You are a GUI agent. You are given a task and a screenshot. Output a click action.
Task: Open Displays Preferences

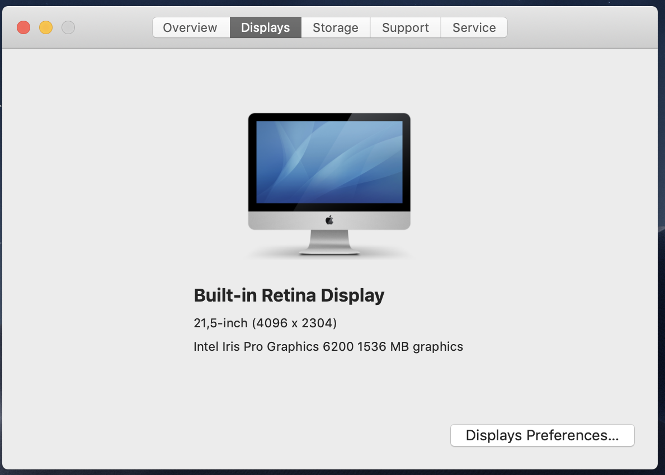(543, 435)
